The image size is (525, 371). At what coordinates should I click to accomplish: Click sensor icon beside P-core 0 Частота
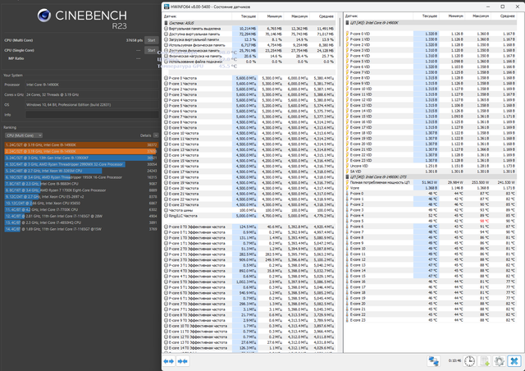166,78
